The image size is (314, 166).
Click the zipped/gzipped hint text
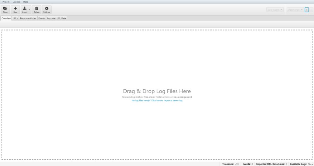(157, 97)
